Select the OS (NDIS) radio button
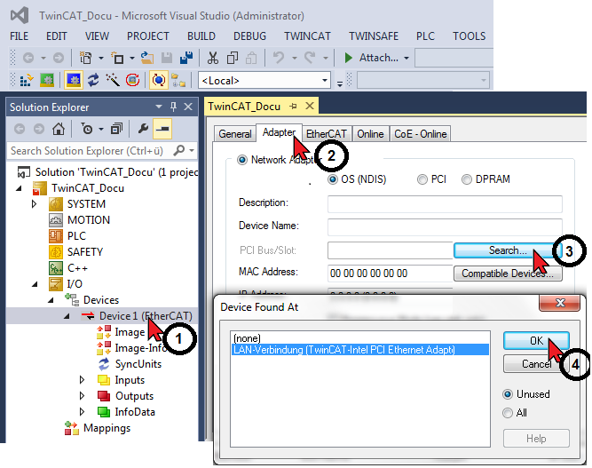The image size is (592, 468). [332, 179]
